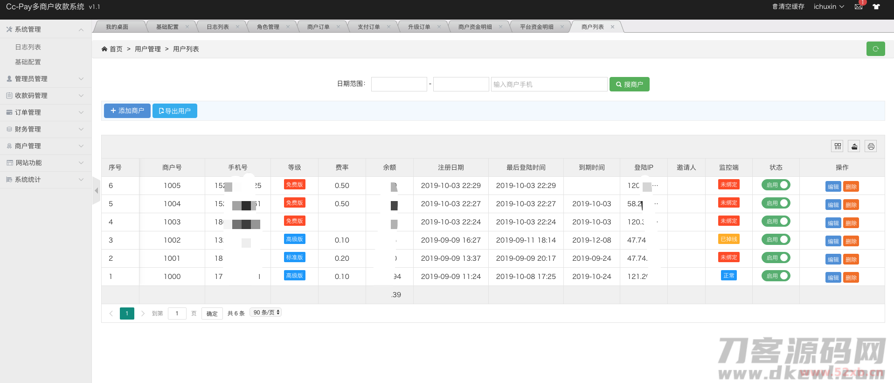The height and width of the screenshot is (383, 894).
Task: Open the 90 条/页 page size dropdown
Action: point(266,313)
